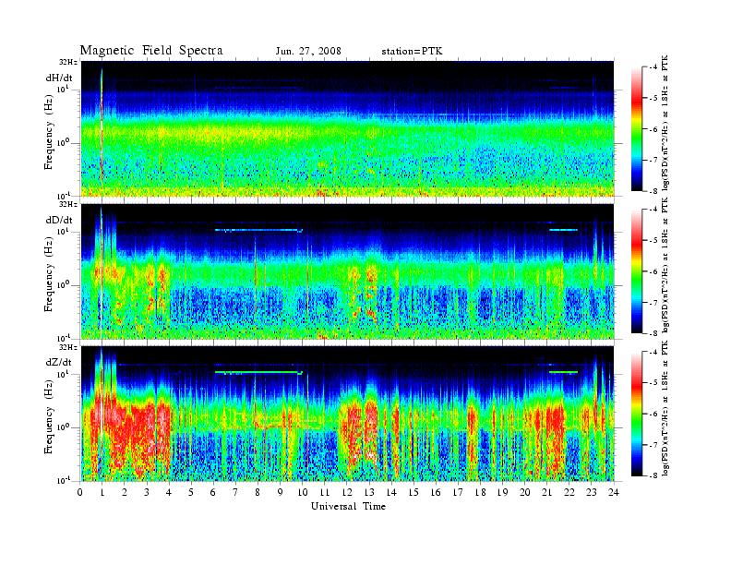Click hour "9" on the Universal Time axis
The height and width of the screenshot is (565, 731).
(x=281, y=493)
